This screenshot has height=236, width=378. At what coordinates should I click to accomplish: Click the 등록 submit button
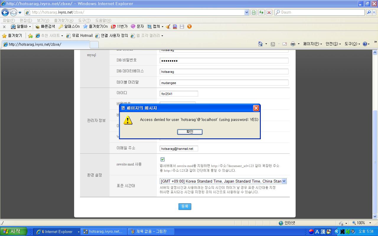185,206
